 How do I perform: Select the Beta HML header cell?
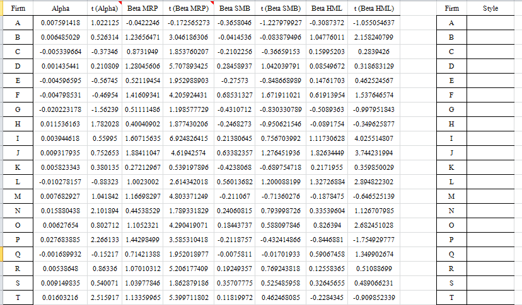point(327,8)
